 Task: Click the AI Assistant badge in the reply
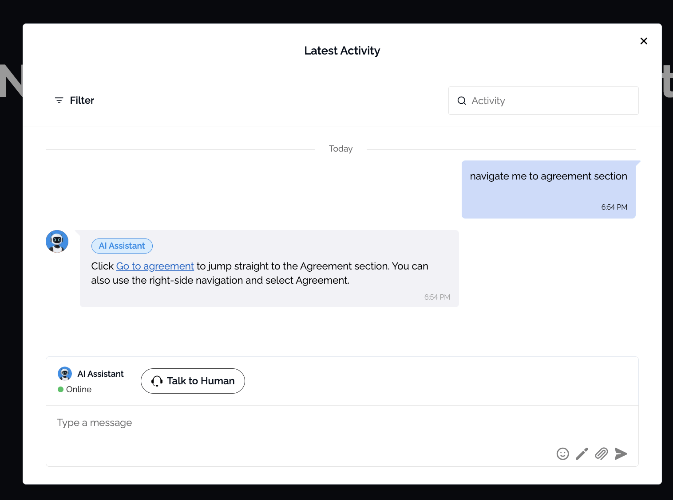tap(122, 246)
